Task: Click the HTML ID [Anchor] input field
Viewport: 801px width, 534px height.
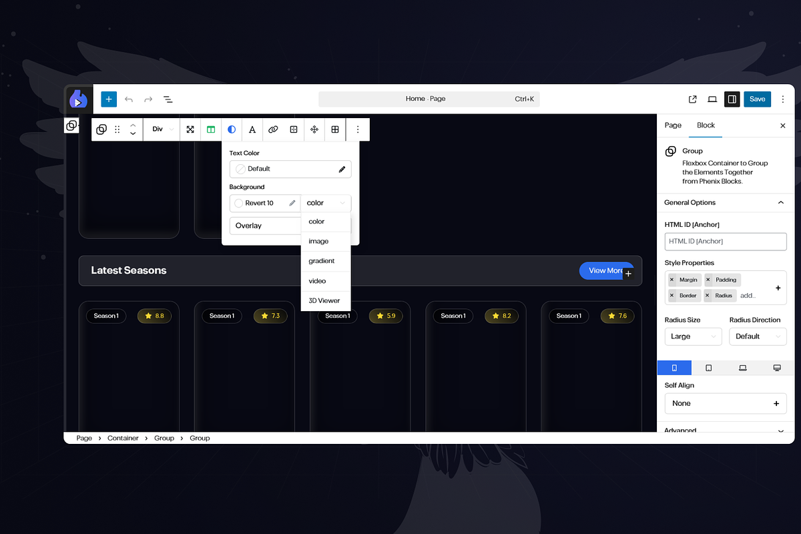Action: (x=726, y=241)
